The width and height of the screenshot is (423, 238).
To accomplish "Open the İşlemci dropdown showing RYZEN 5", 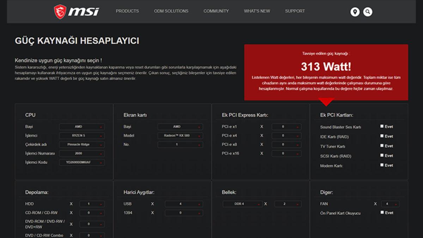I will click(x=82, y=136).
